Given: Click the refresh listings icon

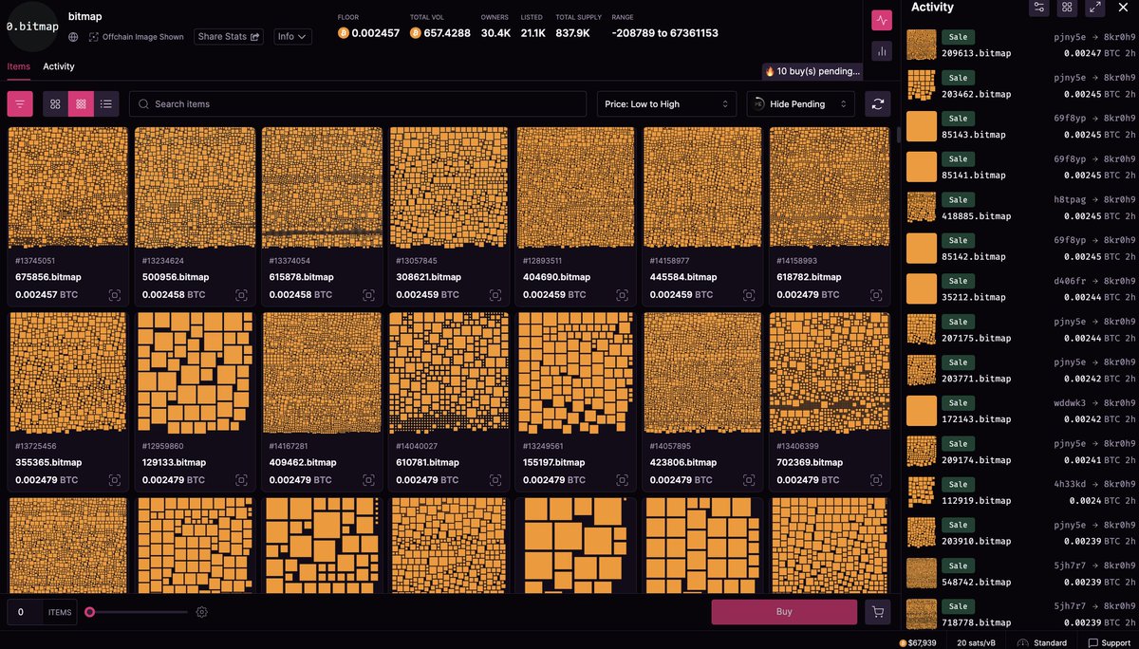Looking at the screenshot, I should click(x=879, y=104).
